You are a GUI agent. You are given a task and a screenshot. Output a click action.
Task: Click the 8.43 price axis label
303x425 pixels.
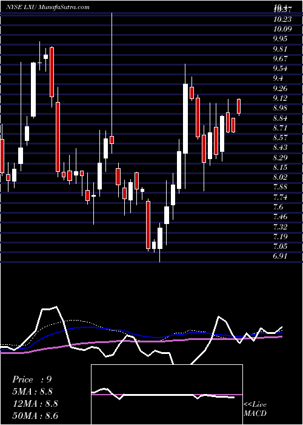(x=281, y=148)
